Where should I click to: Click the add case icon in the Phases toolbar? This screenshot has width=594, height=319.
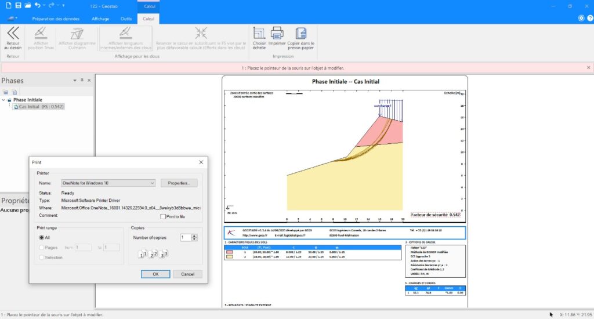coord(15,92)
